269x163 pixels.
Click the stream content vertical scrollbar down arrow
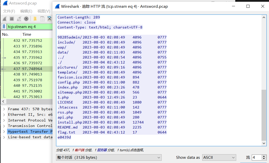pyautogui.click(x=264, y=143)
